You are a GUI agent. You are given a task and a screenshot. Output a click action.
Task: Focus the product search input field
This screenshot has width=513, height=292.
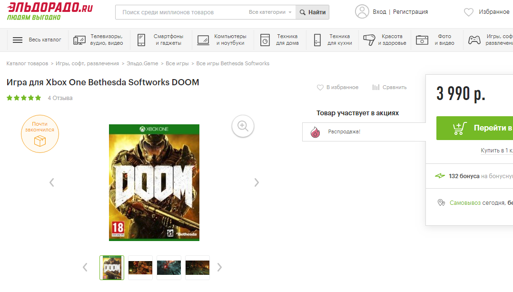(x=182, y=12)
